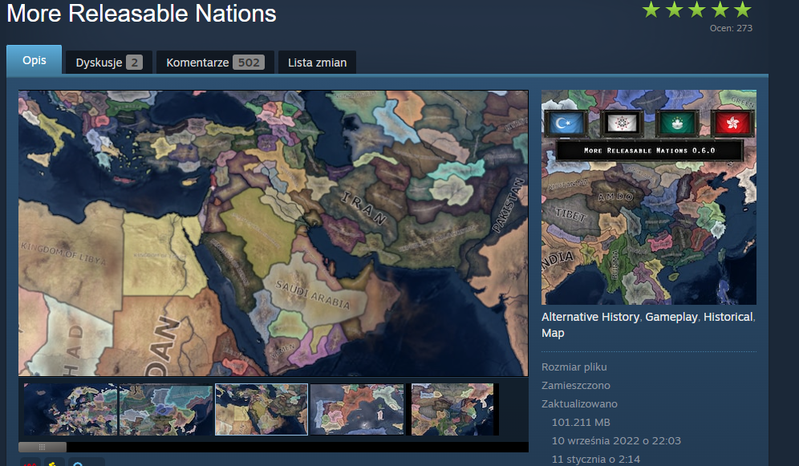Open the More Releasable Nations 0.6.0 cover image

[649, 197]
